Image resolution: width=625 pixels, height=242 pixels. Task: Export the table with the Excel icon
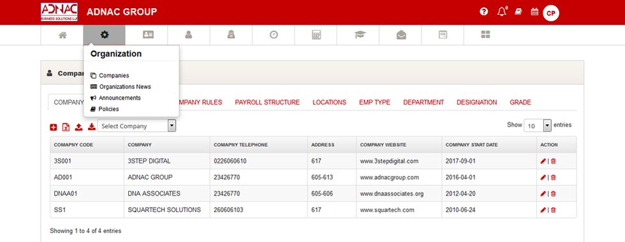point(66,127)
